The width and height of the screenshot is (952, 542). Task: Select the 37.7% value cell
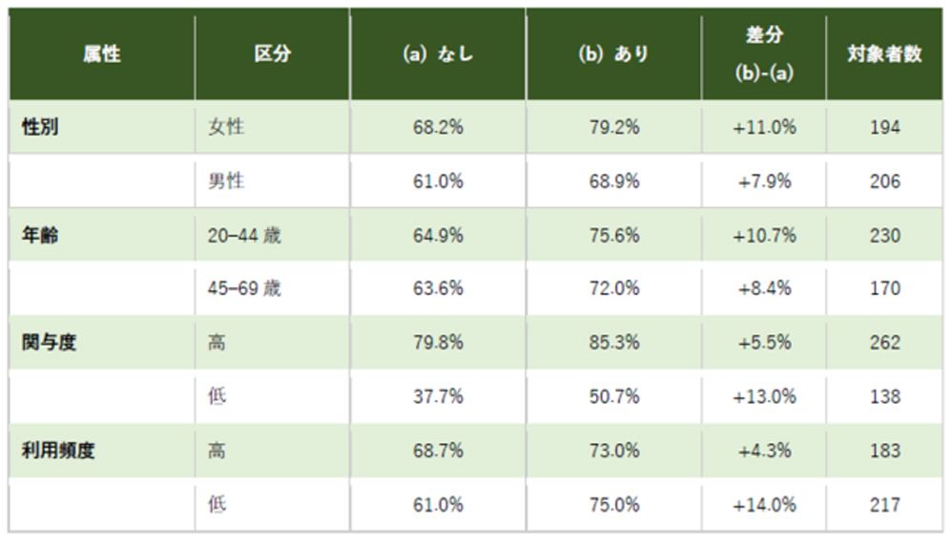437,396
